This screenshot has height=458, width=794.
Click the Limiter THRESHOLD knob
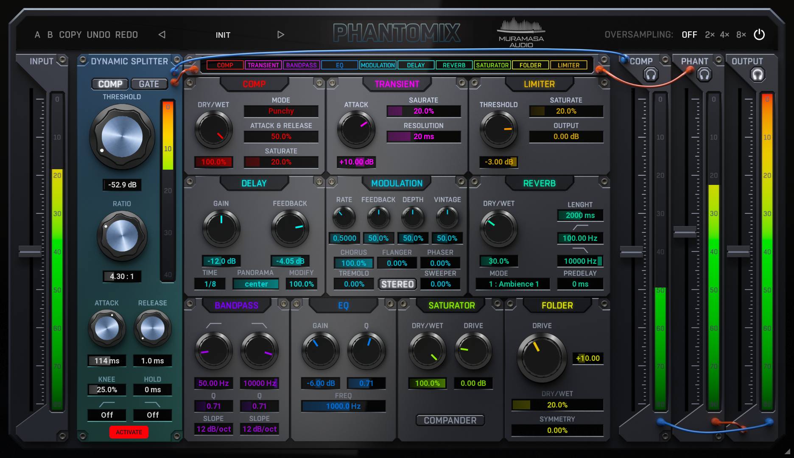pyautogui.click(x=499, y=130)
